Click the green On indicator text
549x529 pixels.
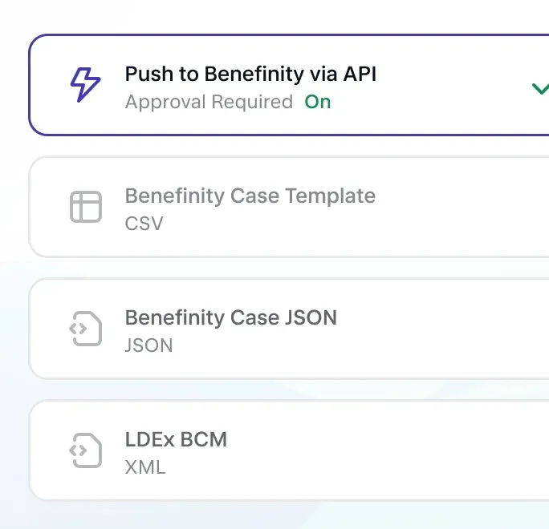[318, 102]
